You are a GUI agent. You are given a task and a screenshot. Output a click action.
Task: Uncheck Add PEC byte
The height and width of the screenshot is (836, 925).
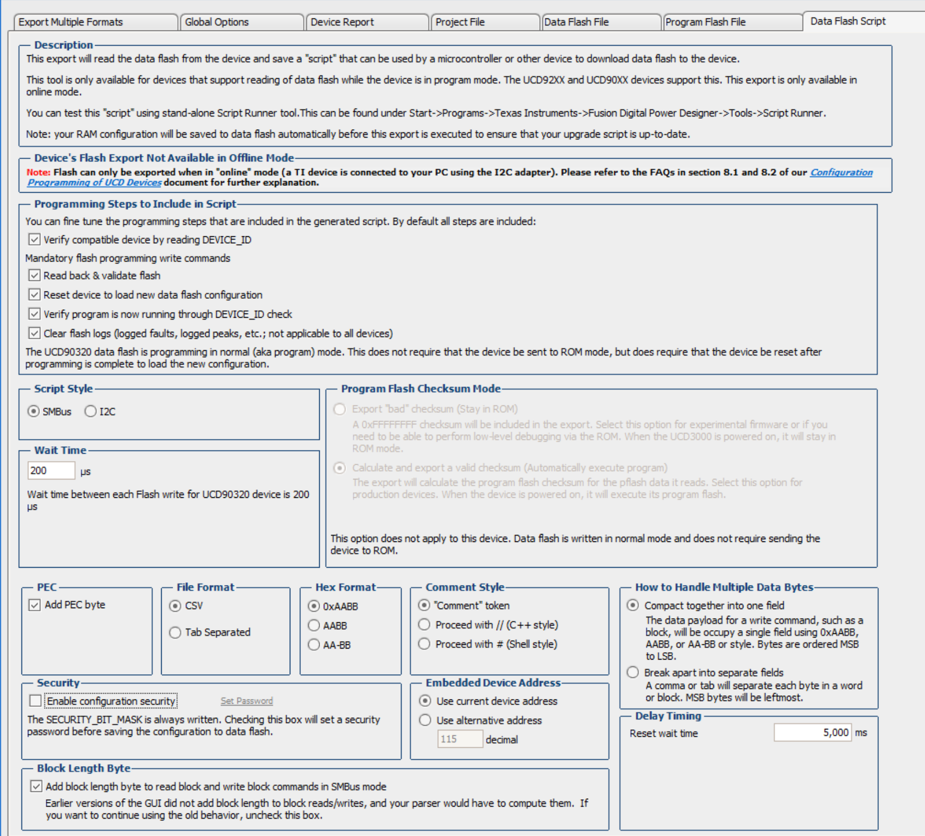(x=35, y=605)
